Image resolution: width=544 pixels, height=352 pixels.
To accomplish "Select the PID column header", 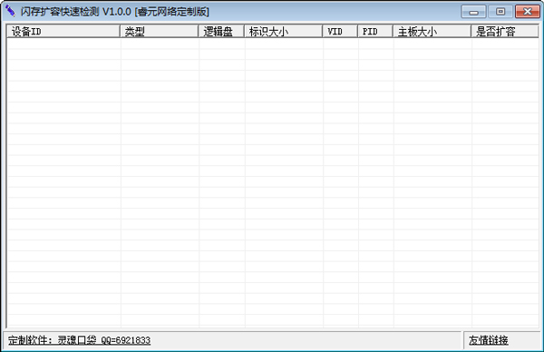I will click(x=375, y=32).
